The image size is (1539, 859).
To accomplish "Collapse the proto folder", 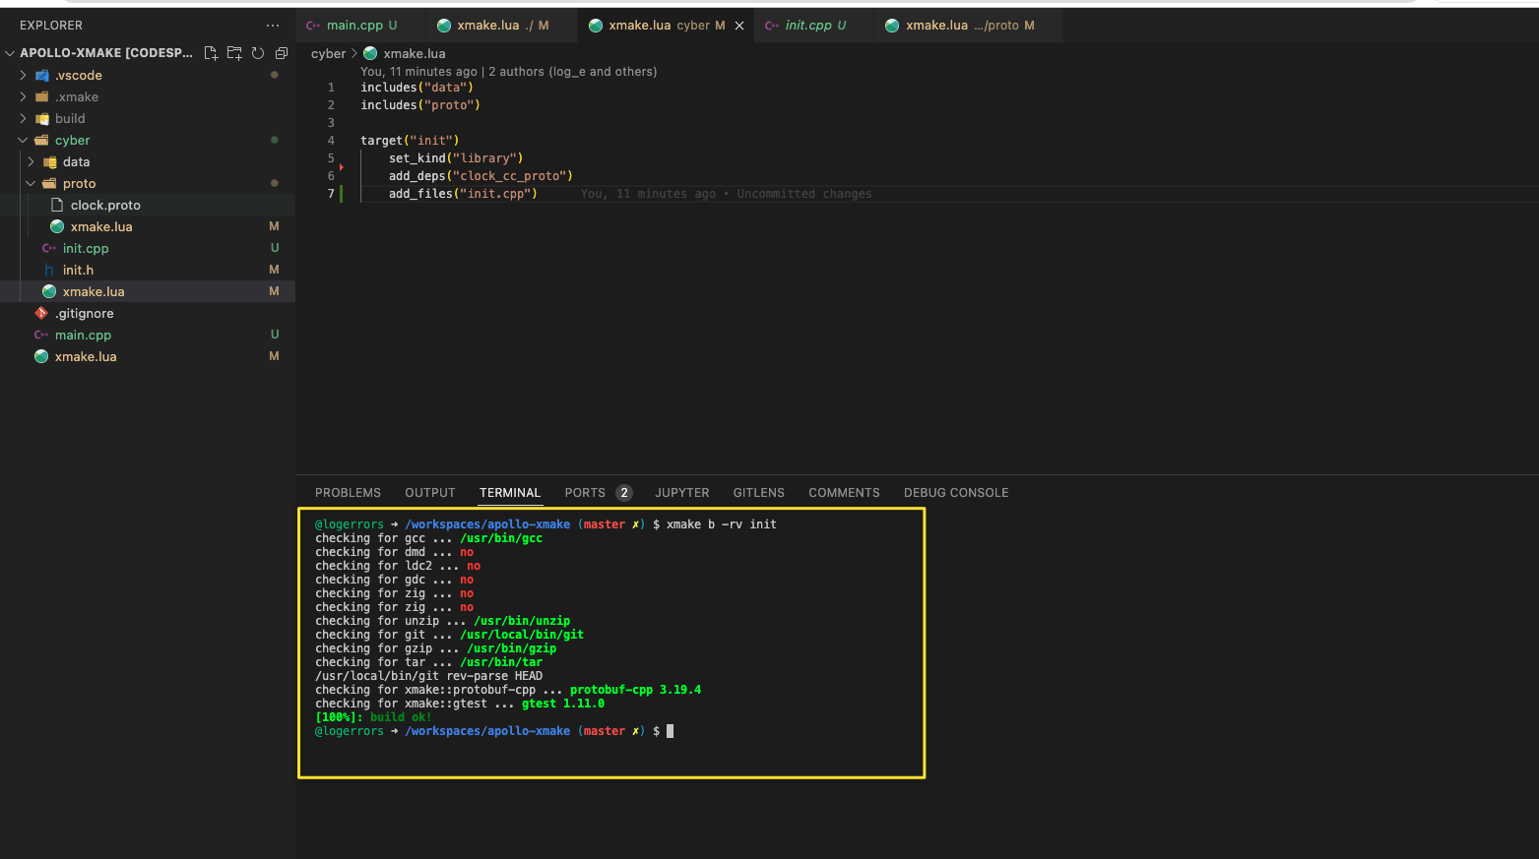I will tap(32, 183).
